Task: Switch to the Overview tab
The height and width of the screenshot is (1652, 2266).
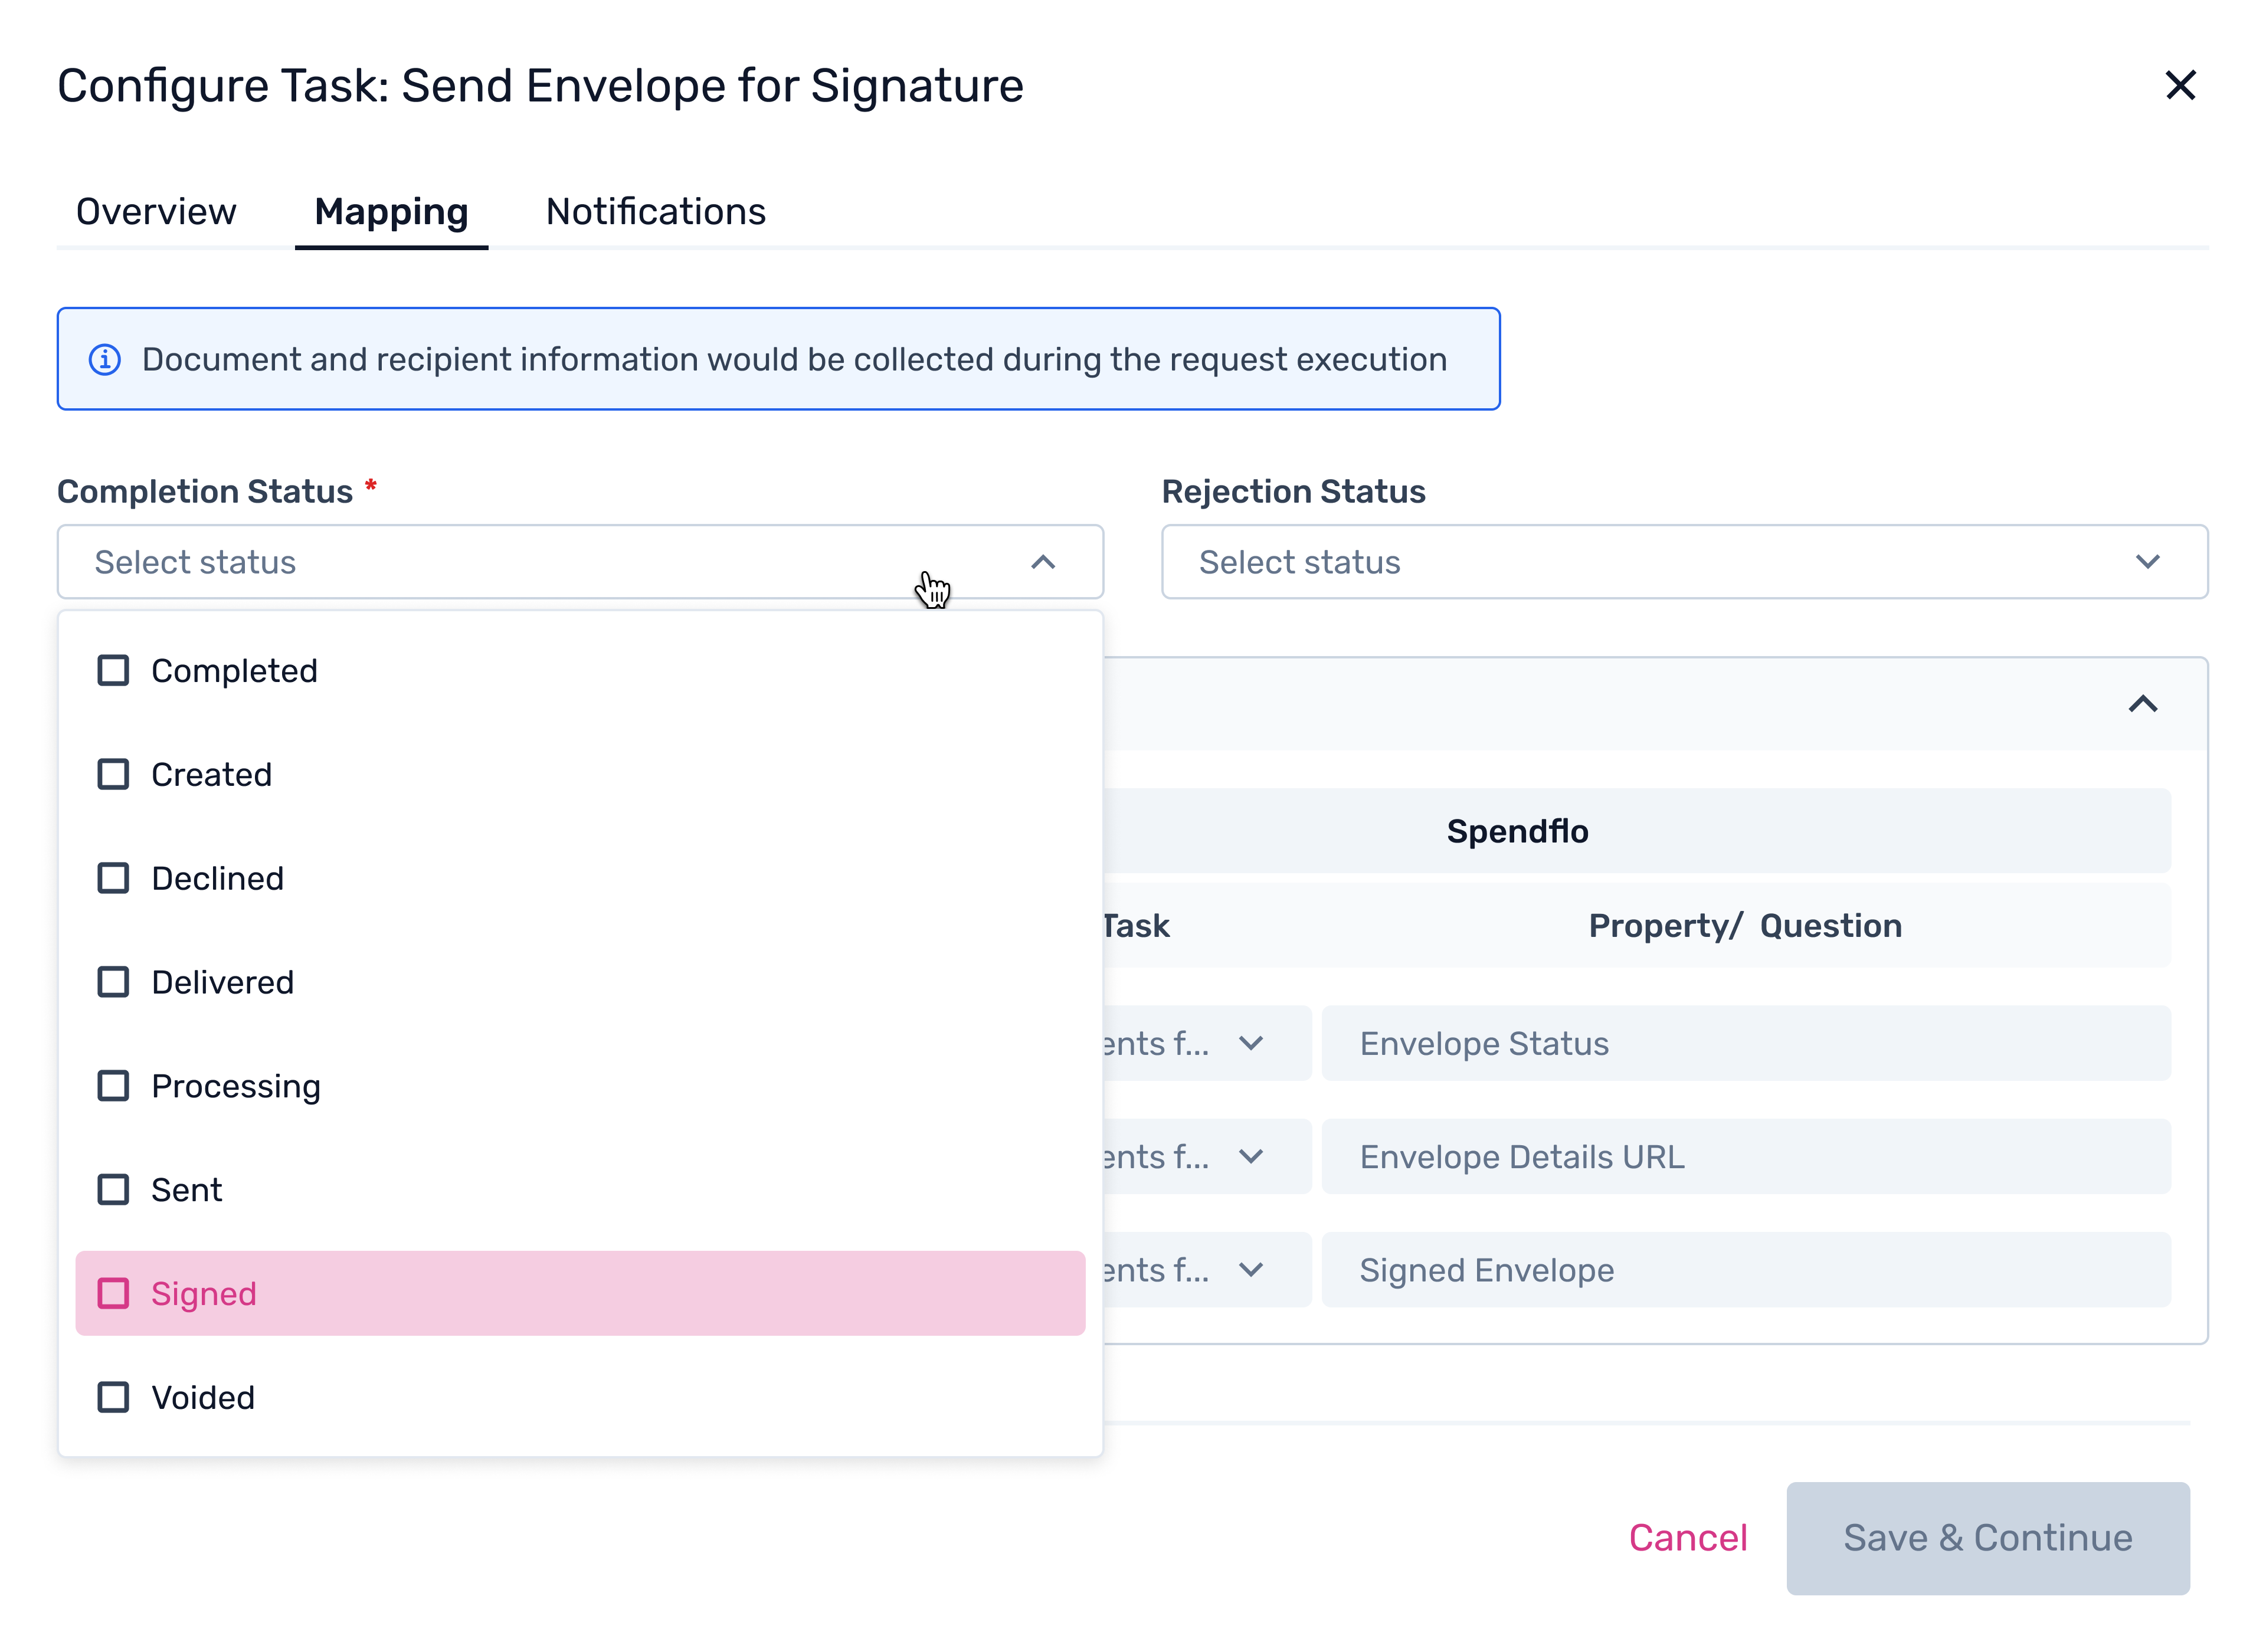Action: pyautogui.click(x=156, y=212)
